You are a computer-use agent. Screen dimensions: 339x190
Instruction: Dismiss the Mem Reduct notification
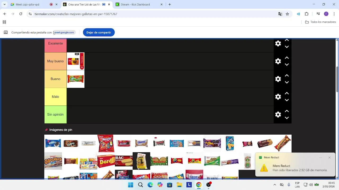point(329,158)
